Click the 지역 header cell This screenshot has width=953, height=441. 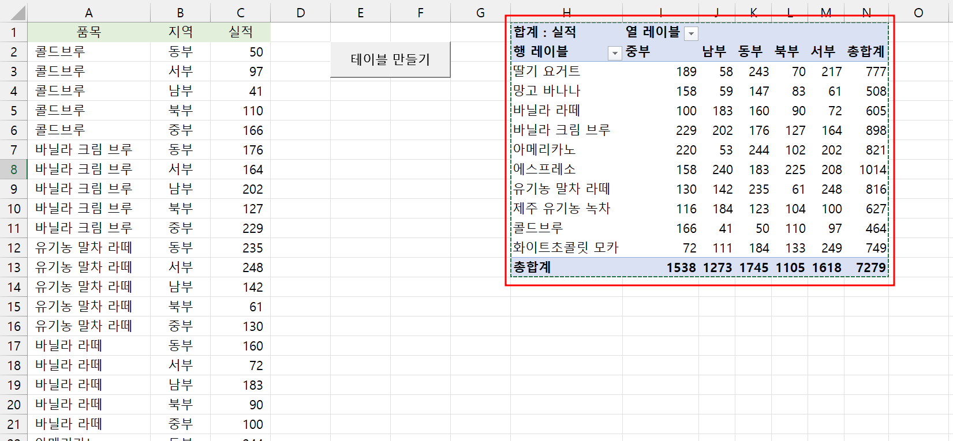click(x=180, y=32)
